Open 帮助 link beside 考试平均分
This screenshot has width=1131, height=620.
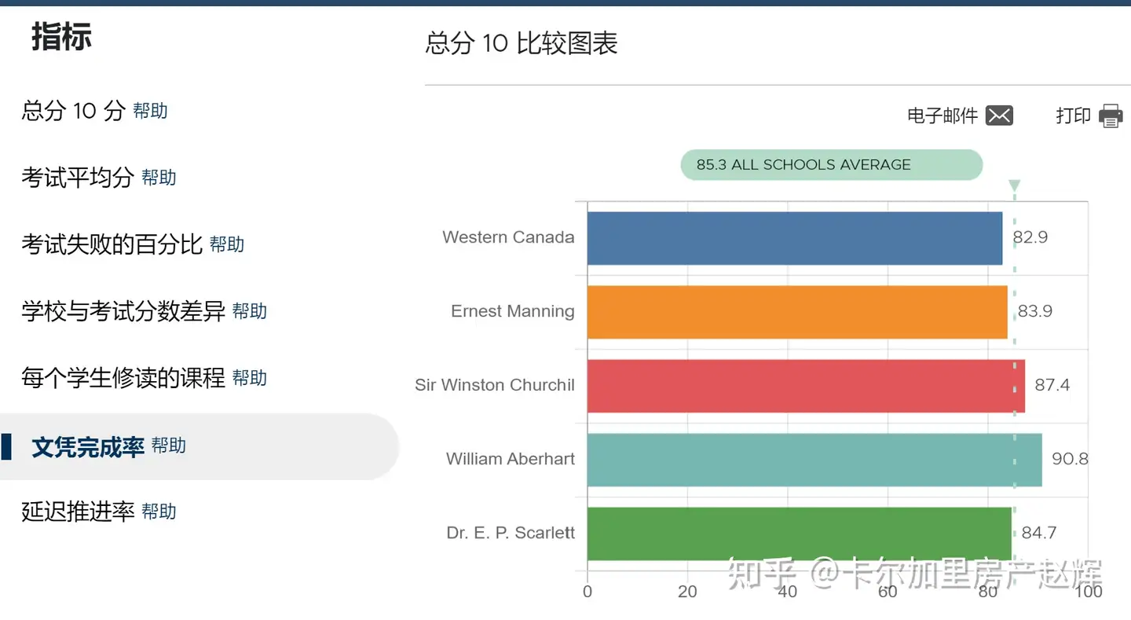(x=159, y=178)
